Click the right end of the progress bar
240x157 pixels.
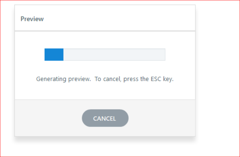pos(164,54)
